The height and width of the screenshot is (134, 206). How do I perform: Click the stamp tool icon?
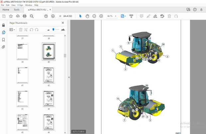coord(162,16)
